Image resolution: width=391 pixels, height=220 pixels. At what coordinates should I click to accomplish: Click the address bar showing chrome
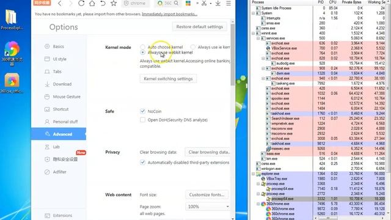[x=136, y=3]
